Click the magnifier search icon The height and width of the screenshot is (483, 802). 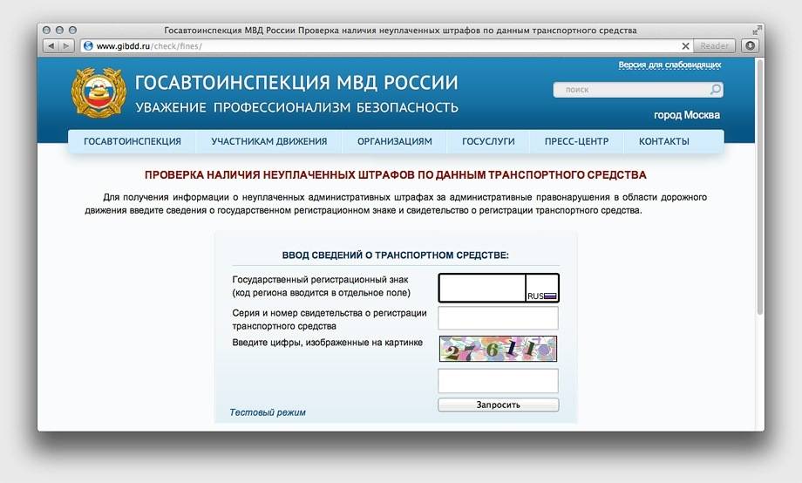point(715,90)
